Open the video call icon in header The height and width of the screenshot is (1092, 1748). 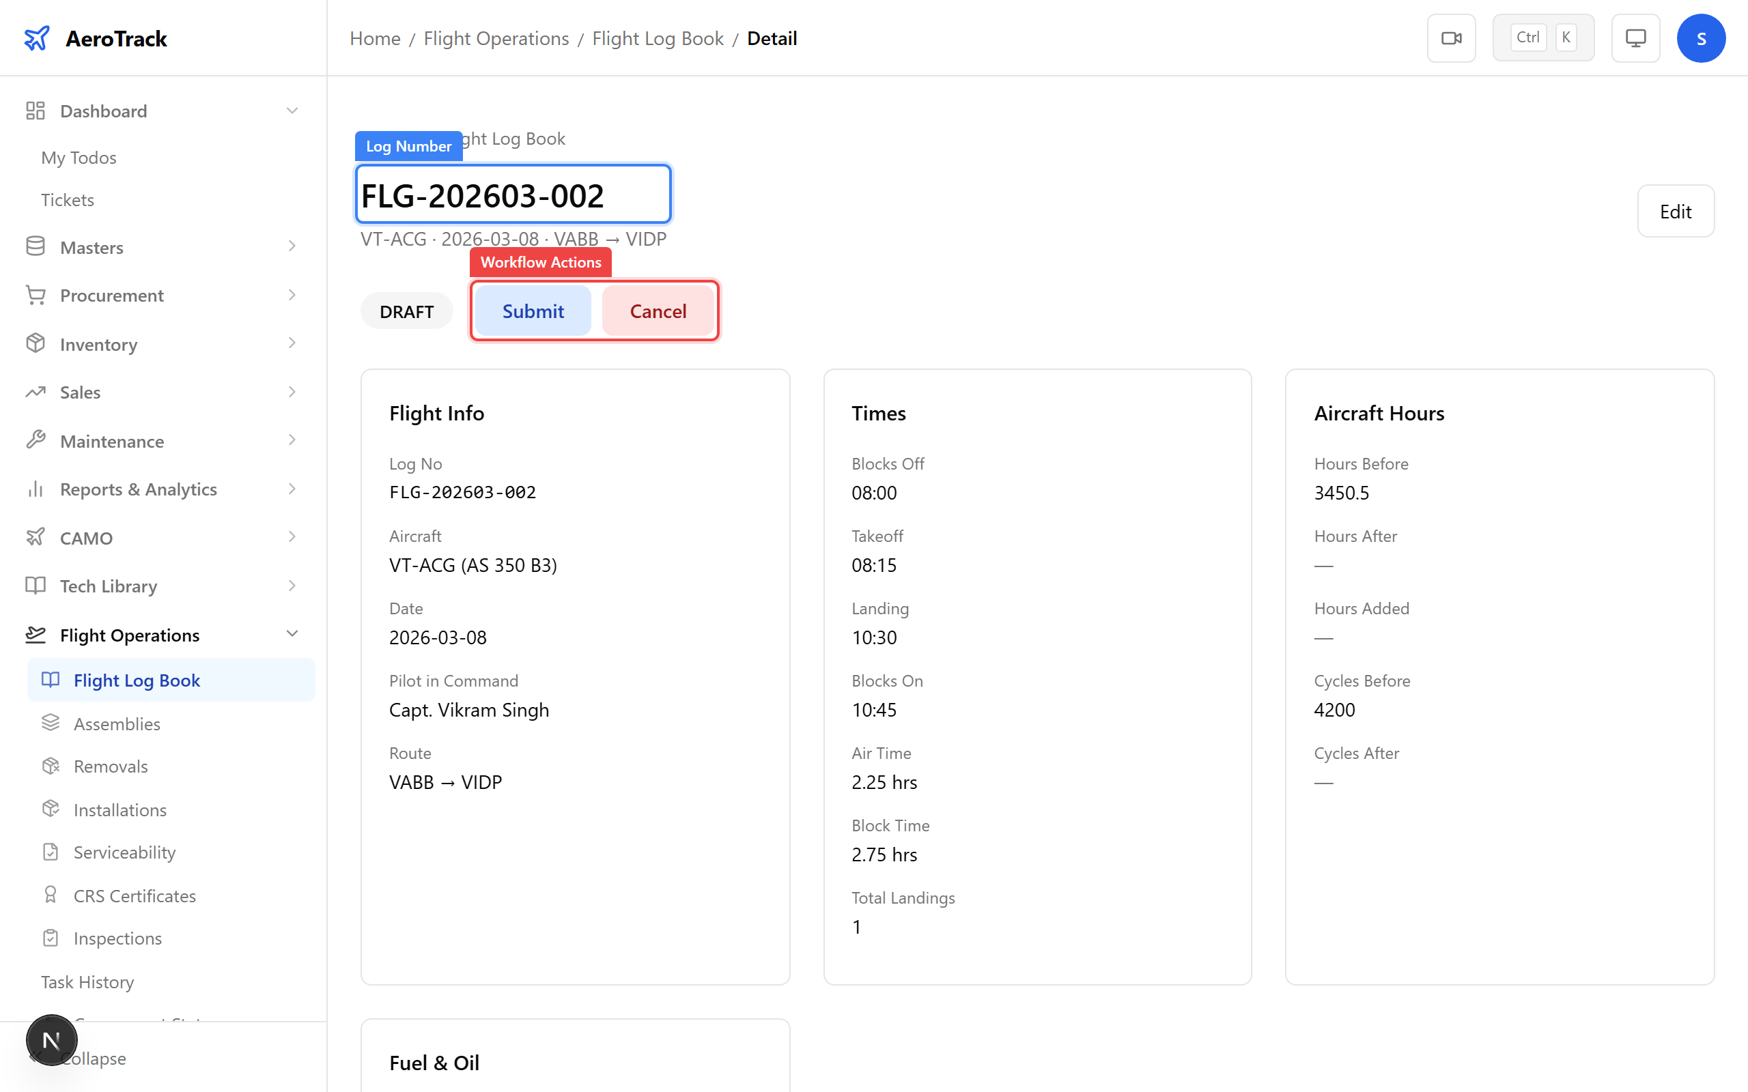(1451, 37)
